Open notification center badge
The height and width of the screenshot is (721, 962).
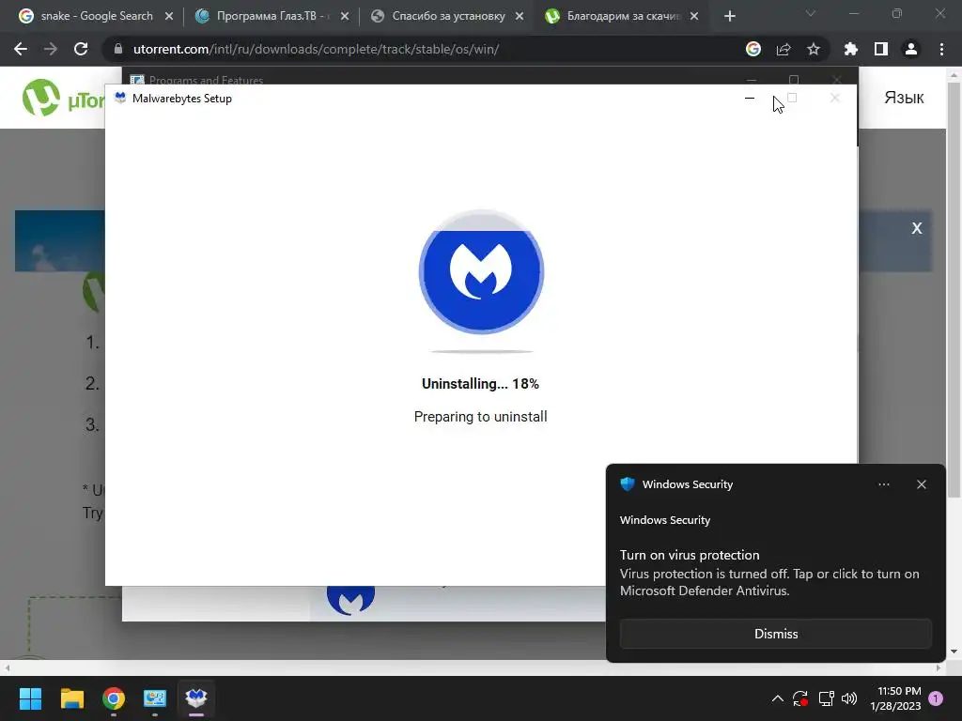[936, 698]
